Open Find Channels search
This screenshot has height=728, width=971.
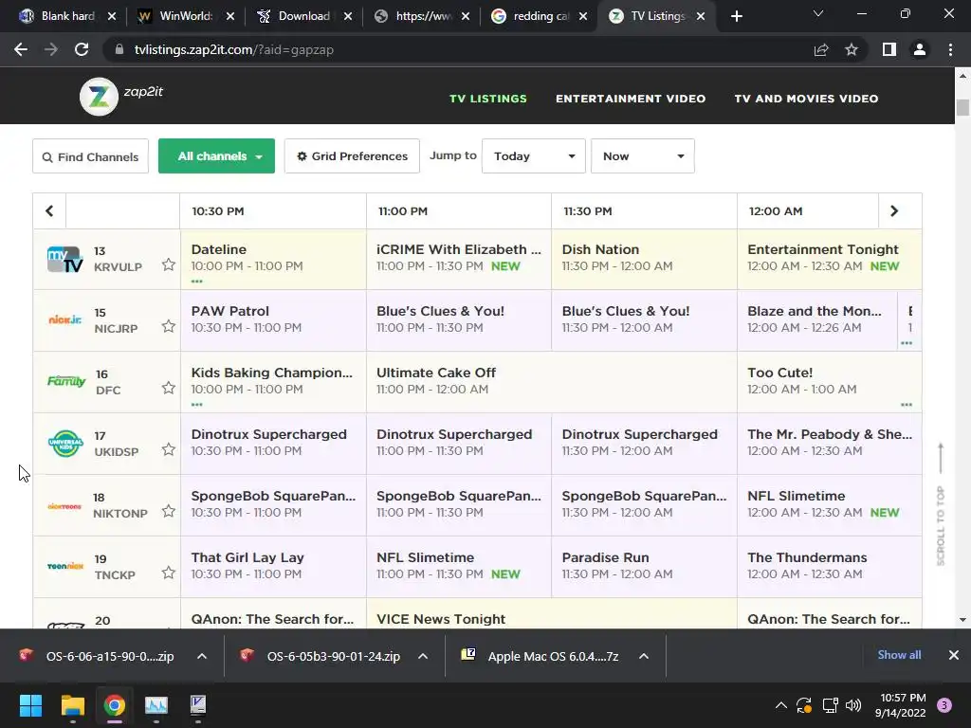pos(90,156)
